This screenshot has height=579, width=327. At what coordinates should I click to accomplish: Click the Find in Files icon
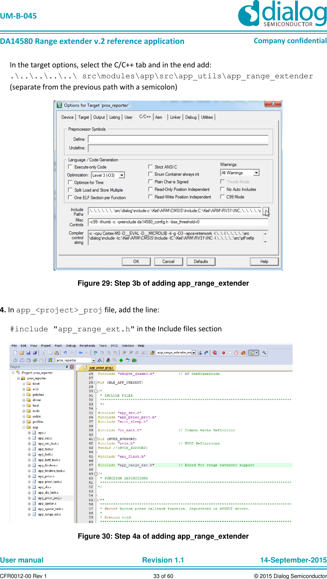(152, 353)
